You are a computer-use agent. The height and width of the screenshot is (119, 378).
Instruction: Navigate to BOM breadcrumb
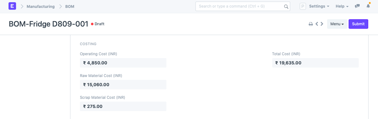tap(70, 7)
